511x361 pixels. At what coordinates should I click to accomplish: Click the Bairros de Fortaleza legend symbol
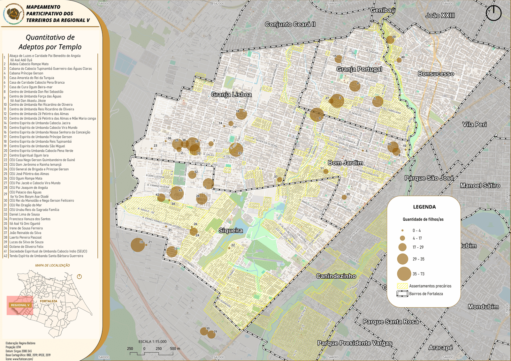[x=402, y=294]
